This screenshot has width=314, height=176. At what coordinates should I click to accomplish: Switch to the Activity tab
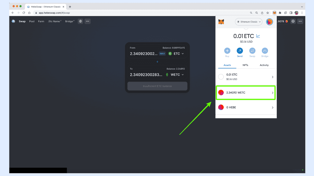(x=264, y=65)
